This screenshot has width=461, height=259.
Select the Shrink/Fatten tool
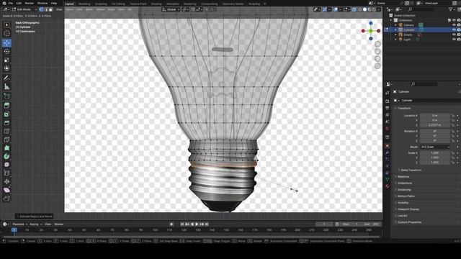coord(6,182)
